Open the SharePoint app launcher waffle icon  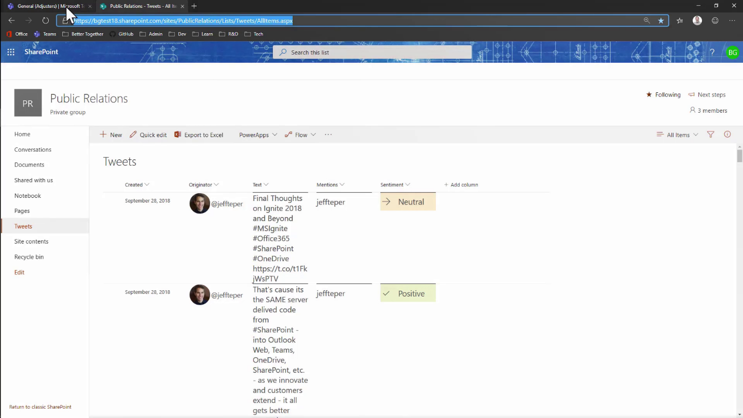pyautogui.click(x=10, y=52)
